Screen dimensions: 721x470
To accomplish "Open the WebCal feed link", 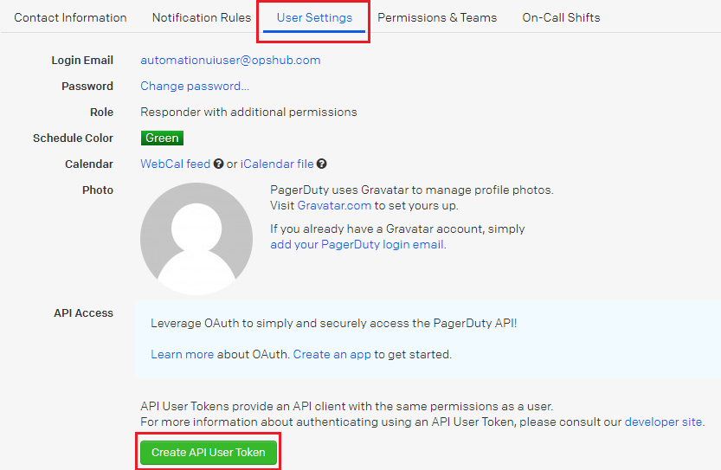I will tap(175, 164).
